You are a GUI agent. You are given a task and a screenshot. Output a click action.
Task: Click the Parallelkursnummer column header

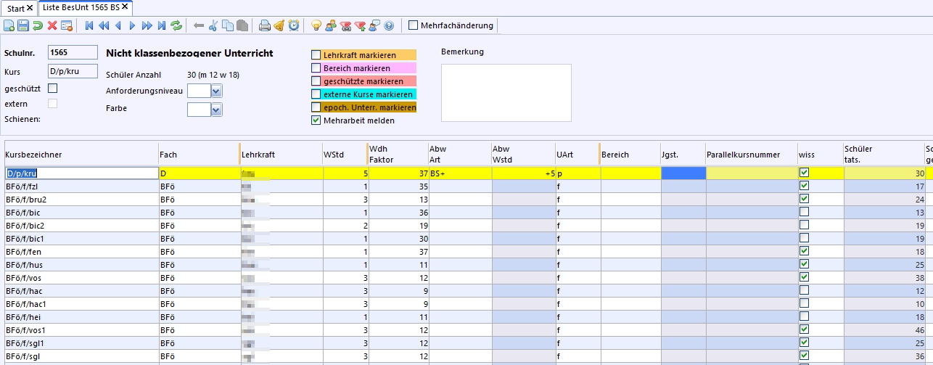(751, 155)
